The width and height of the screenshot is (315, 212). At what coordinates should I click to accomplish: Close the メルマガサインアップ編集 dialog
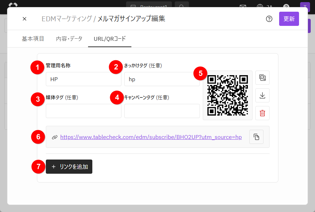(25, 19)
